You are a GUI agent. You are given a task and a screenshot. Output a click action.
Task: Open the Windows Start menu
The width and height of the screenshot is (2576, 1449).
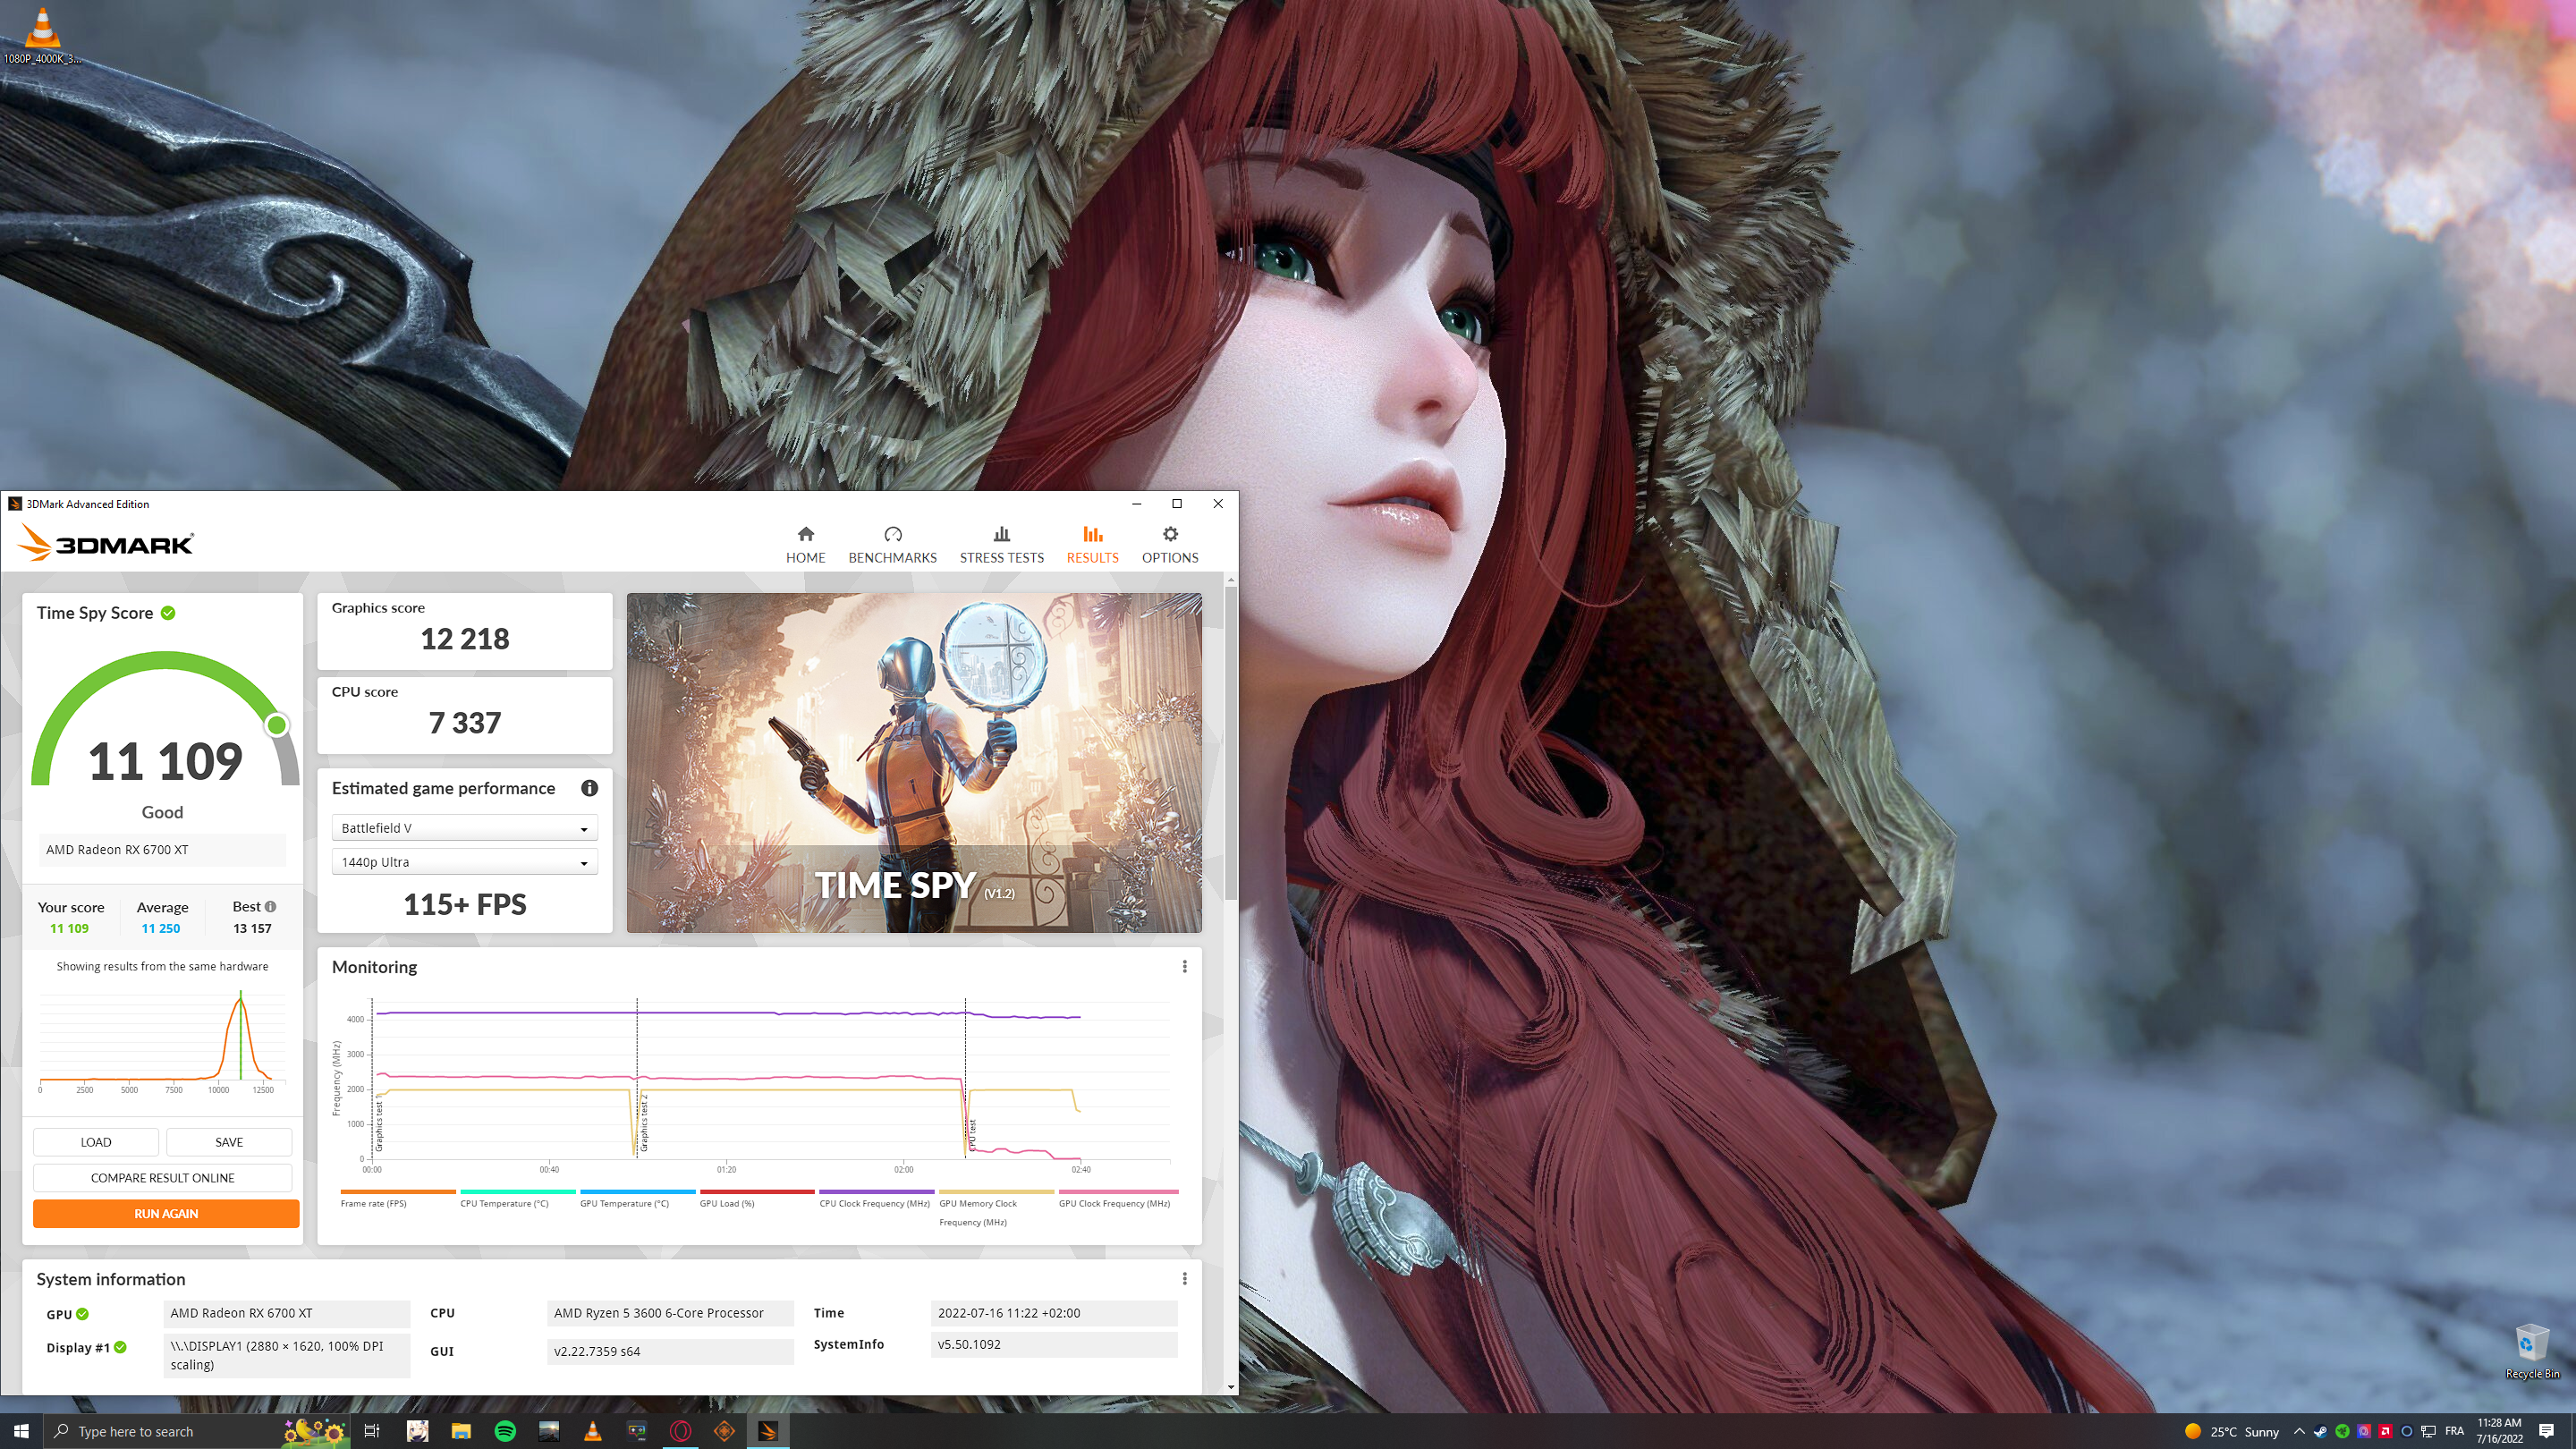21,1431
